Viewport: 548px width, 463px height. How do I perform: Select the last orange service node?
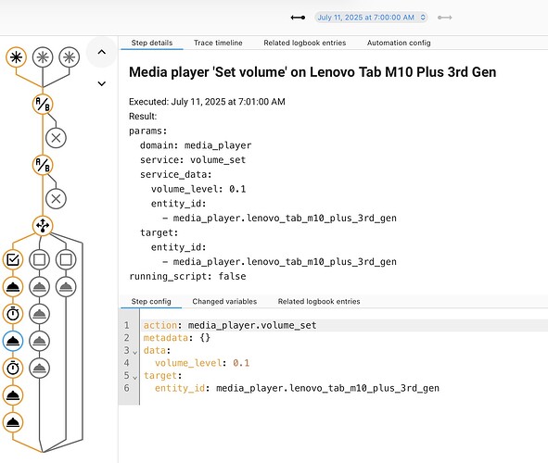[13, 422]
